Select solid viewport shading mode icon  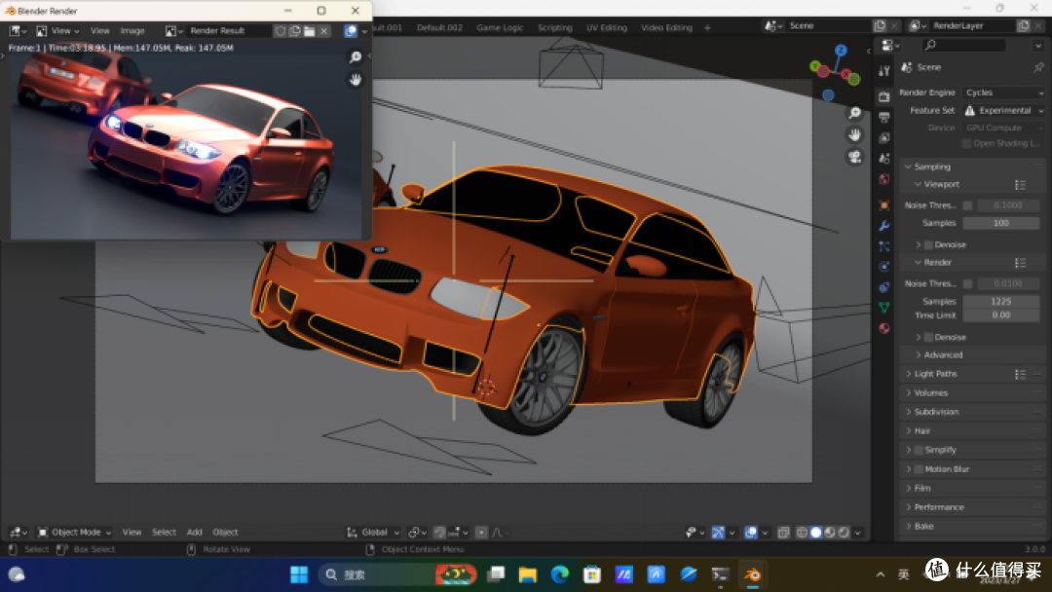click(816, 533)
